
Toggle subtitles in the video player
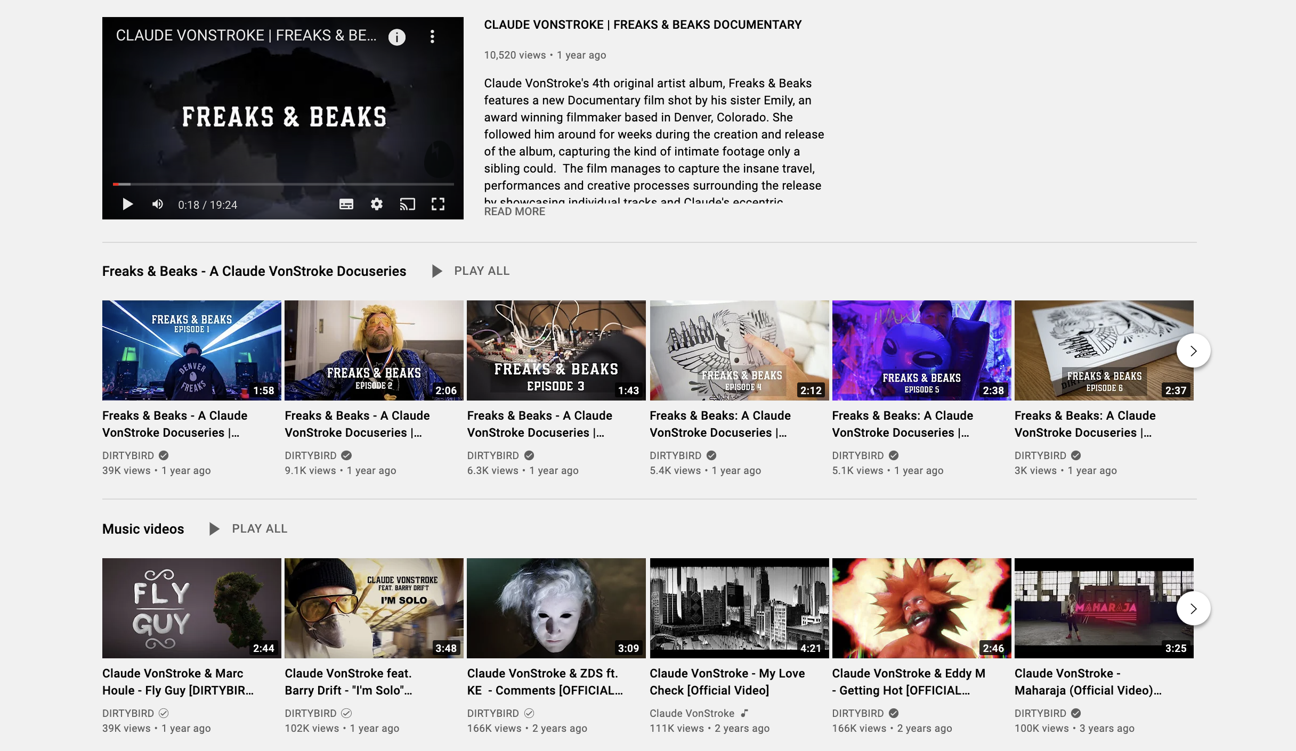[x=346, y=205]
